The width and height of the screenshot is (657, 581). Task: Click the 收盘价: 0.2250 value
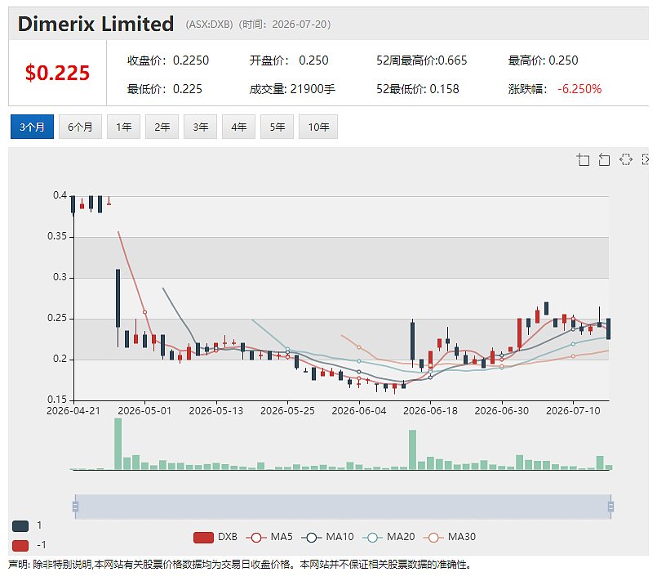pyautogui.click(x=168, y=60)
